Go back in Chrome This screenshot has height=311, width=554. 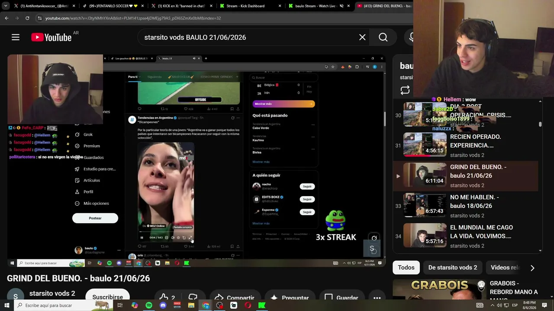point(6,18)
